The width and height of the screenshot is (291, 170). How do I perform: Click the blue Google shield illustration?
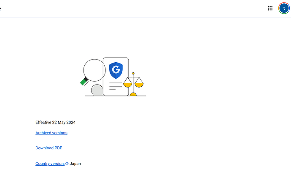(x=116, y=70)
